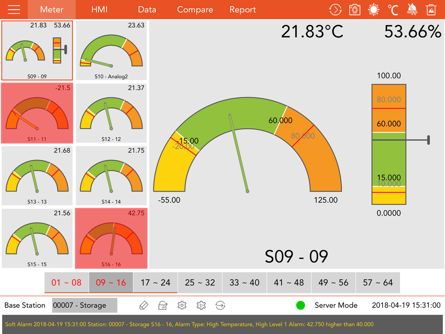The image size is (445, 334).
Task: Click the pencil edit icon
Action: (x=144, y=305)
